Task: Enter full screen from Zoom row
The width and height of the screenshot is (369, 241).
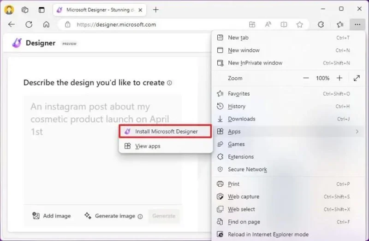Action: 357,78
